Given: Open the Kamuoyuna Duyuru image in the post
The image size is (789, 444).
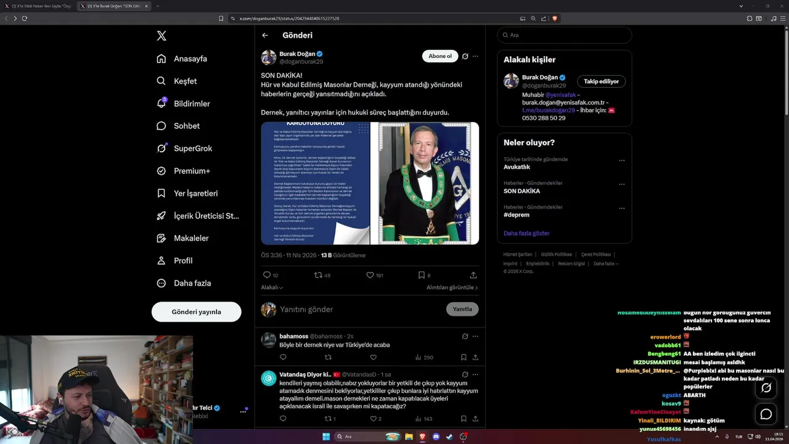Looking at the screenshot, I should [315, 183].
